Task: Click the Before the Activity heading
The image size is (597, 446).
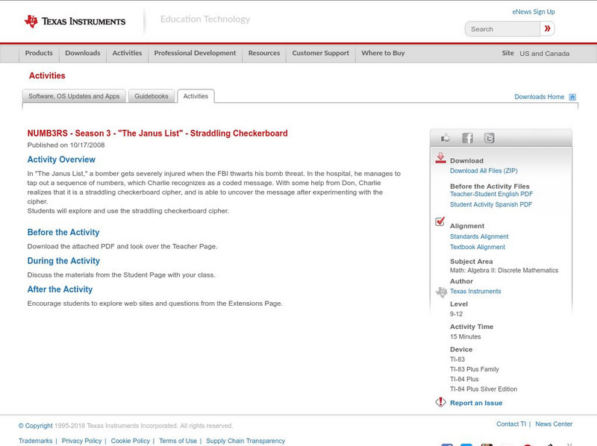Action: (63, 233)
